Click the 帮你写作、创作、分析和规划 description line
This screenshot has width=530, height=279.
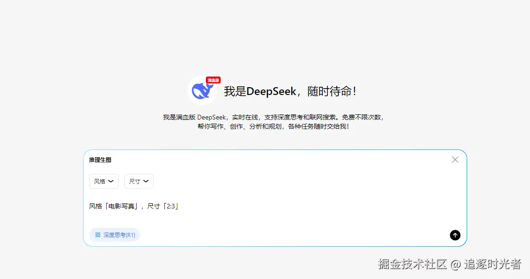273,126
